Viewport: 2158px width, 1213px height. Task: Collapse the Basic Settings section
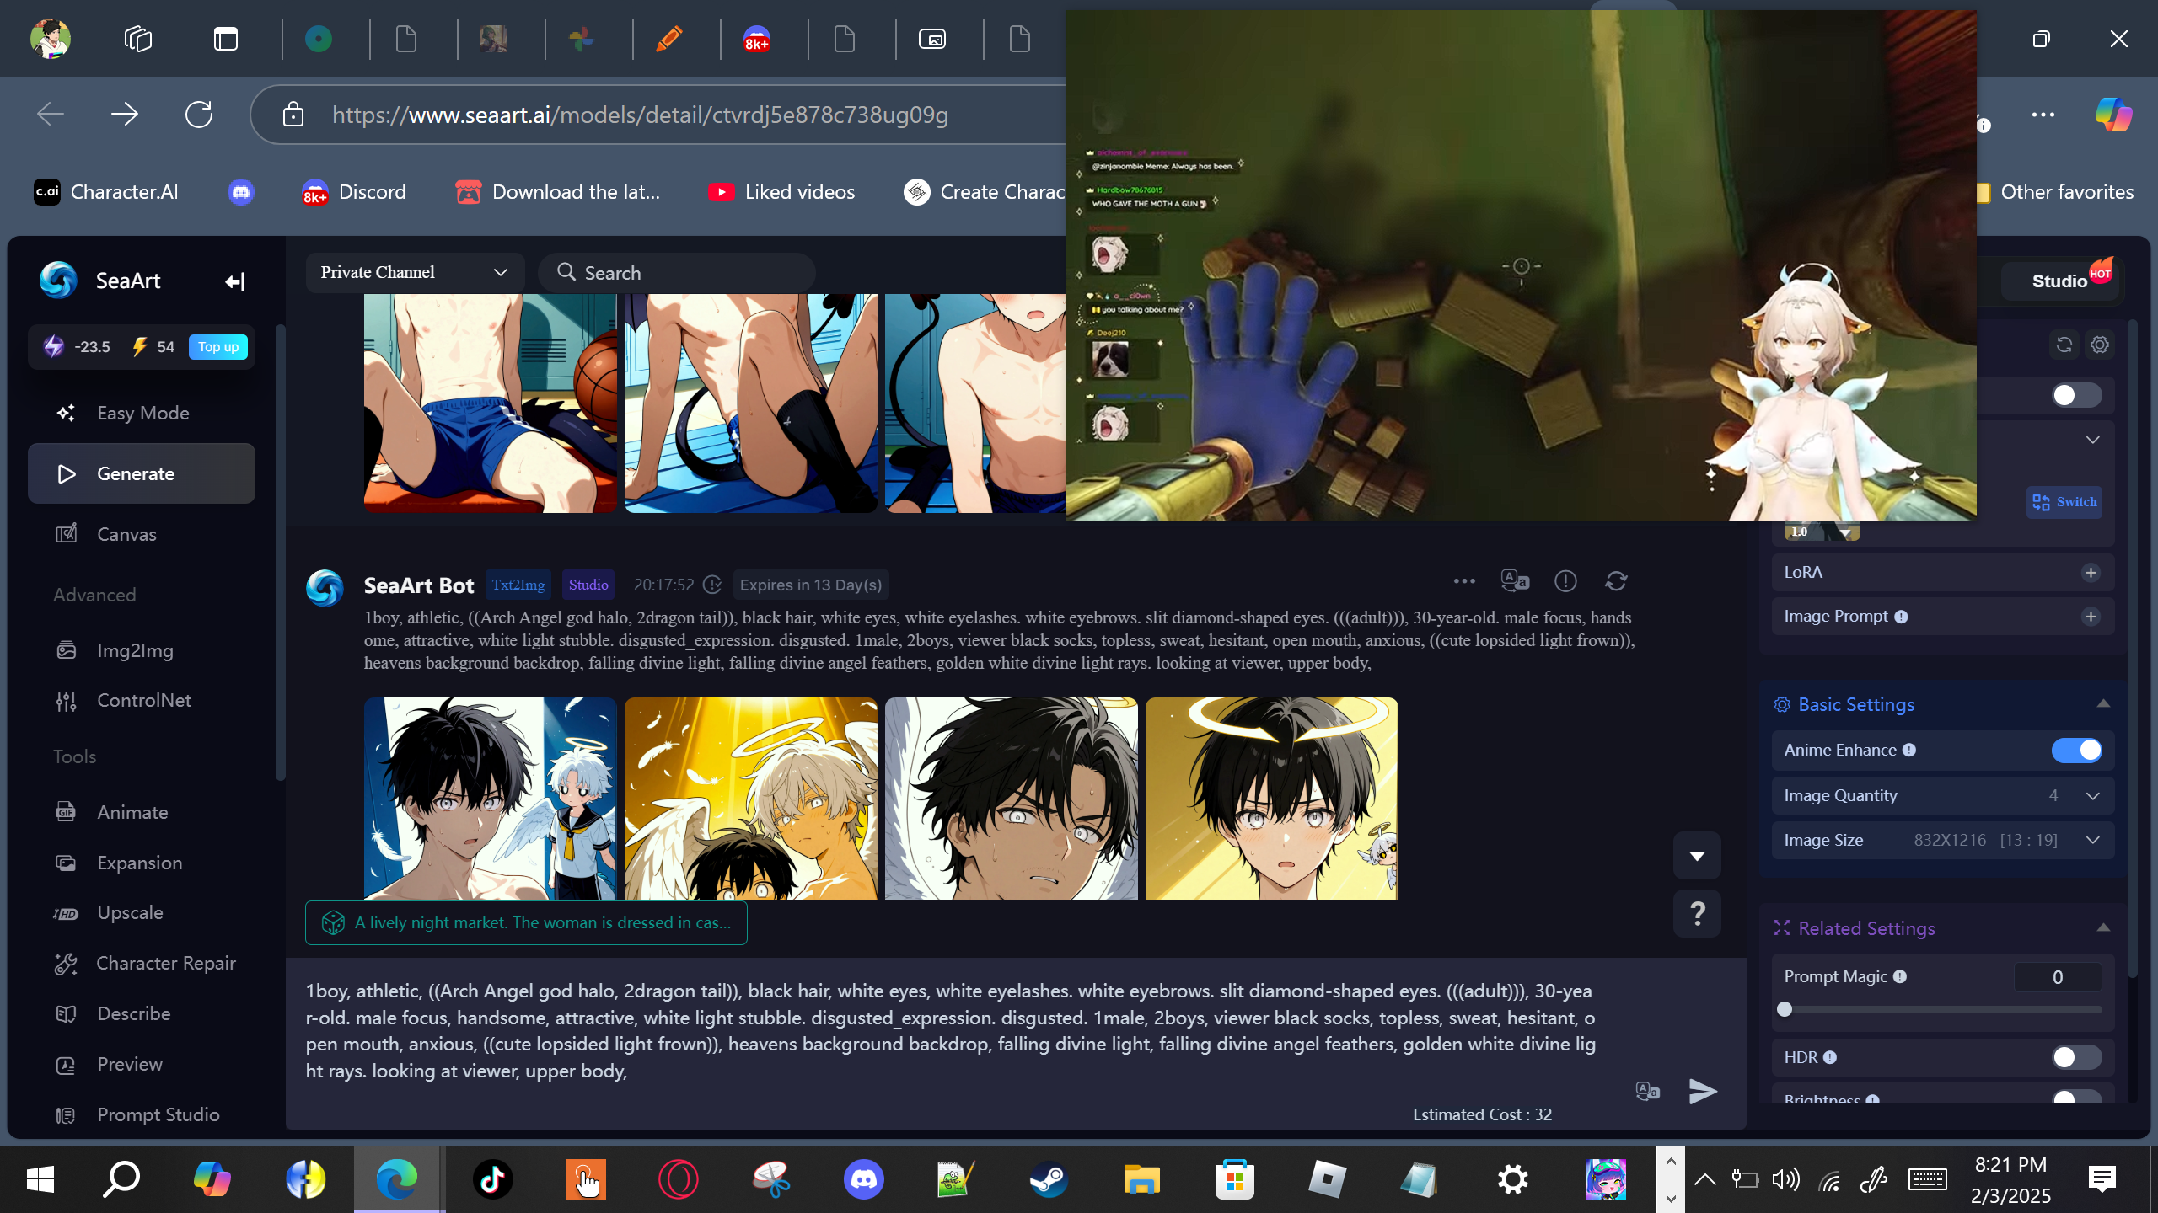[2103, 704]
